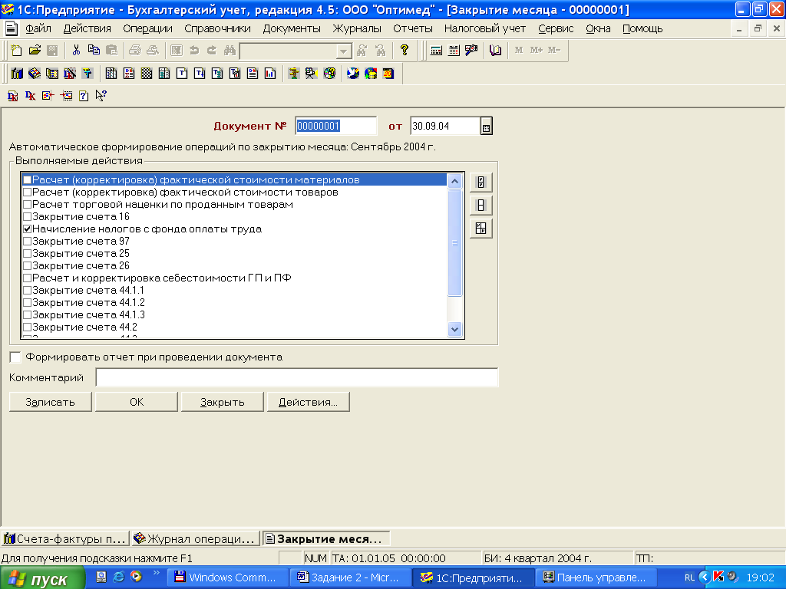Image resolution: width=786 pixels, height=589 pixels.
Task: Enable 'Формировать отчет при проведении документа'
Action: tap(15, 357)
